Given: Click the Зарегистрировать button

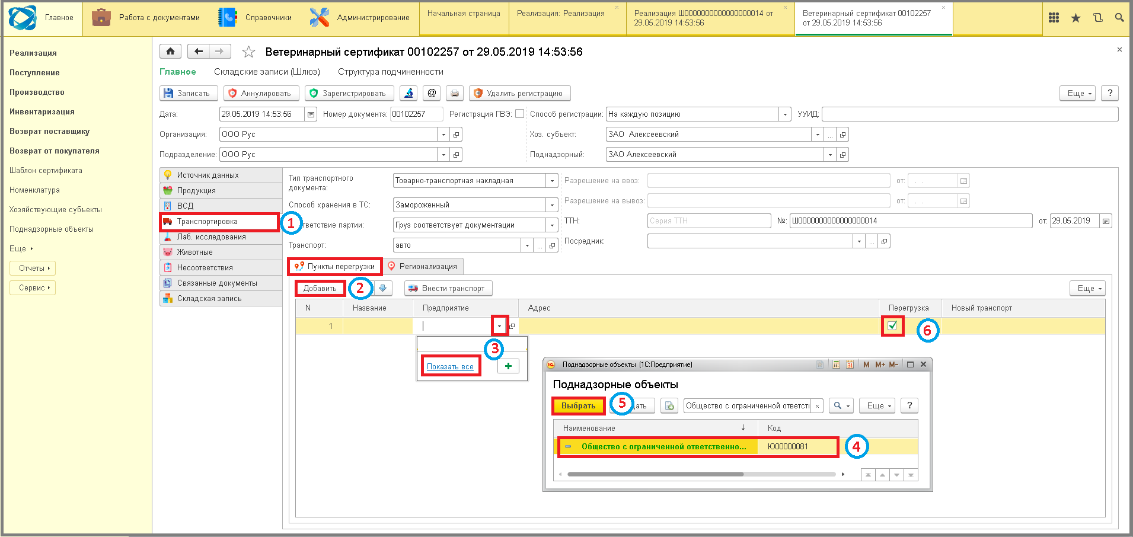Looking at the screenshot, I should [x=348, y=93].
